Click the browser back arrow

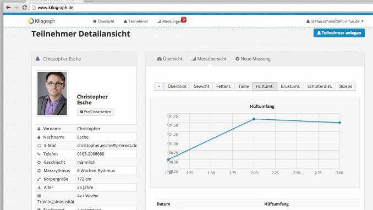point(8,7)
